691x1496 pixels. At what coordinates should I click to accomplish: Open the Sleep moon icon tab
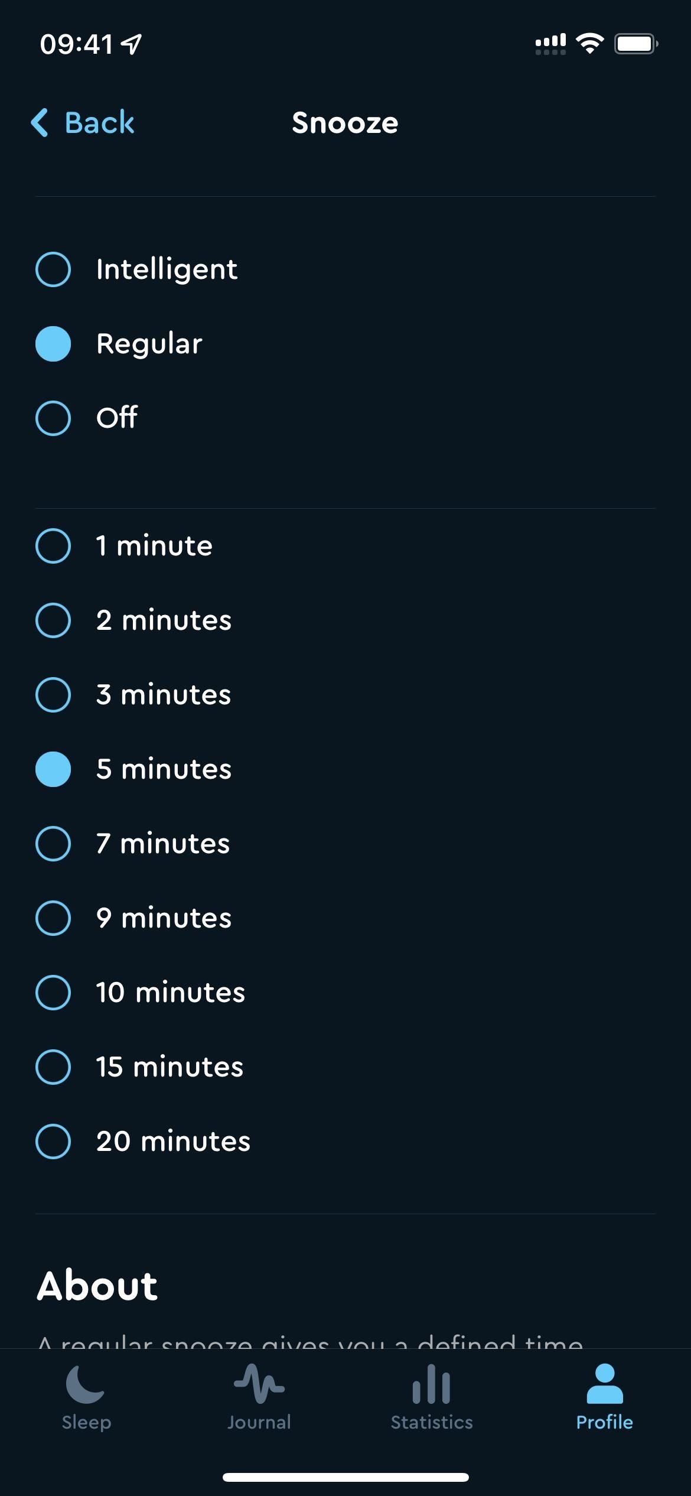pos(86,1384)
